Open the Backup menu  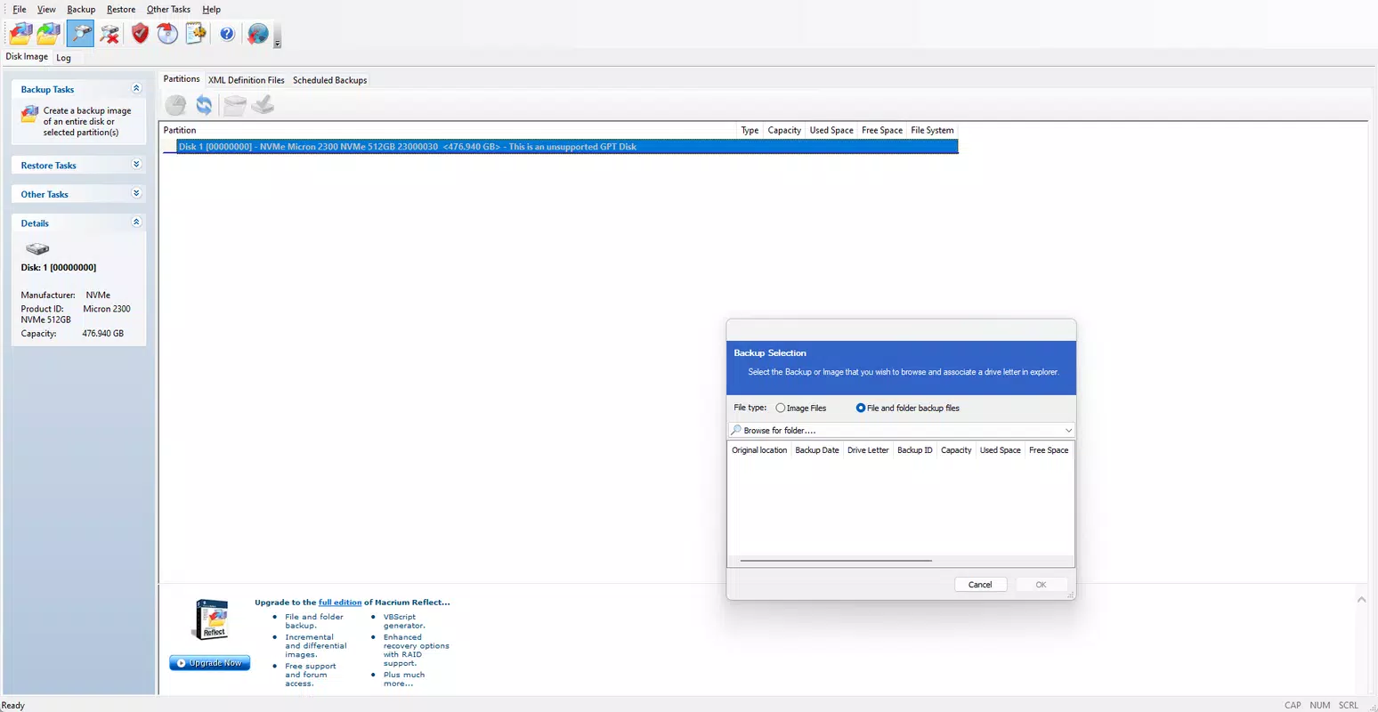(x=81, y=9)
